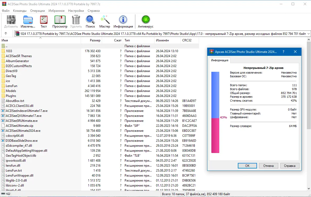Show archive Информация (Info) icon
311x197 pixels.
(123, 20)
